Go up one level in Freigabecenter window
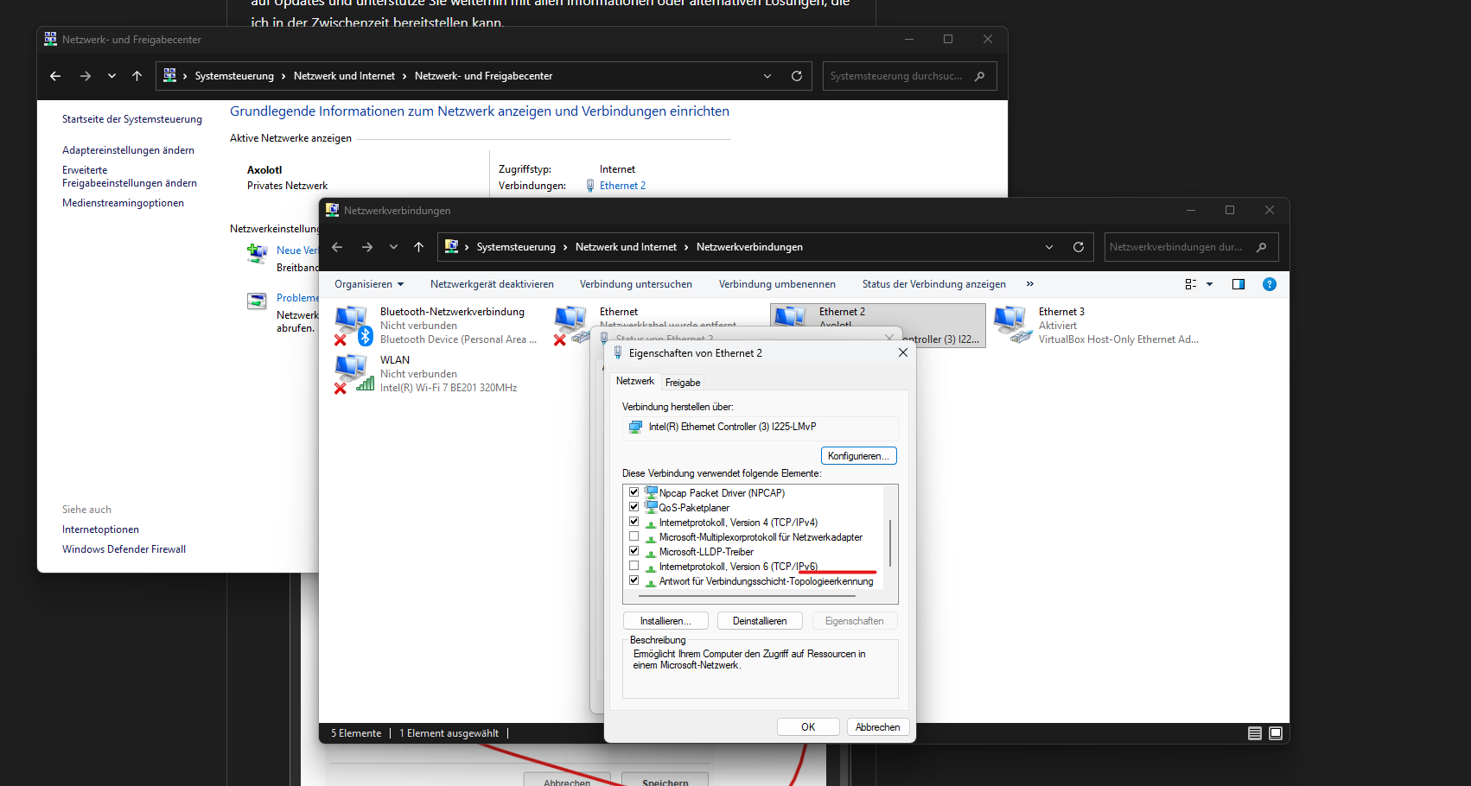 tap(137, 76)
